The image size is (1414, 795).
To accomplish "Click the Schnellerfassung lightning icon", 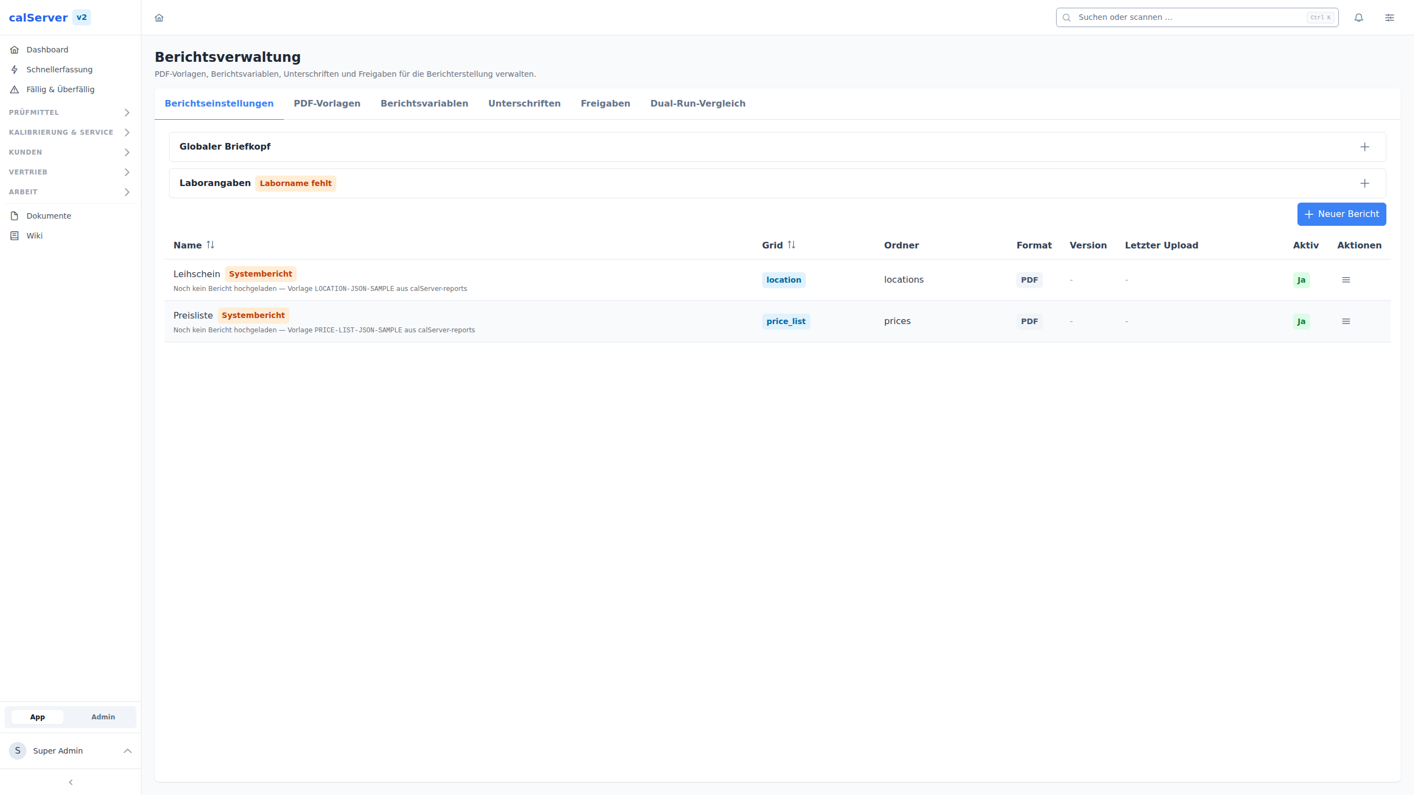I will coord(15,70).
